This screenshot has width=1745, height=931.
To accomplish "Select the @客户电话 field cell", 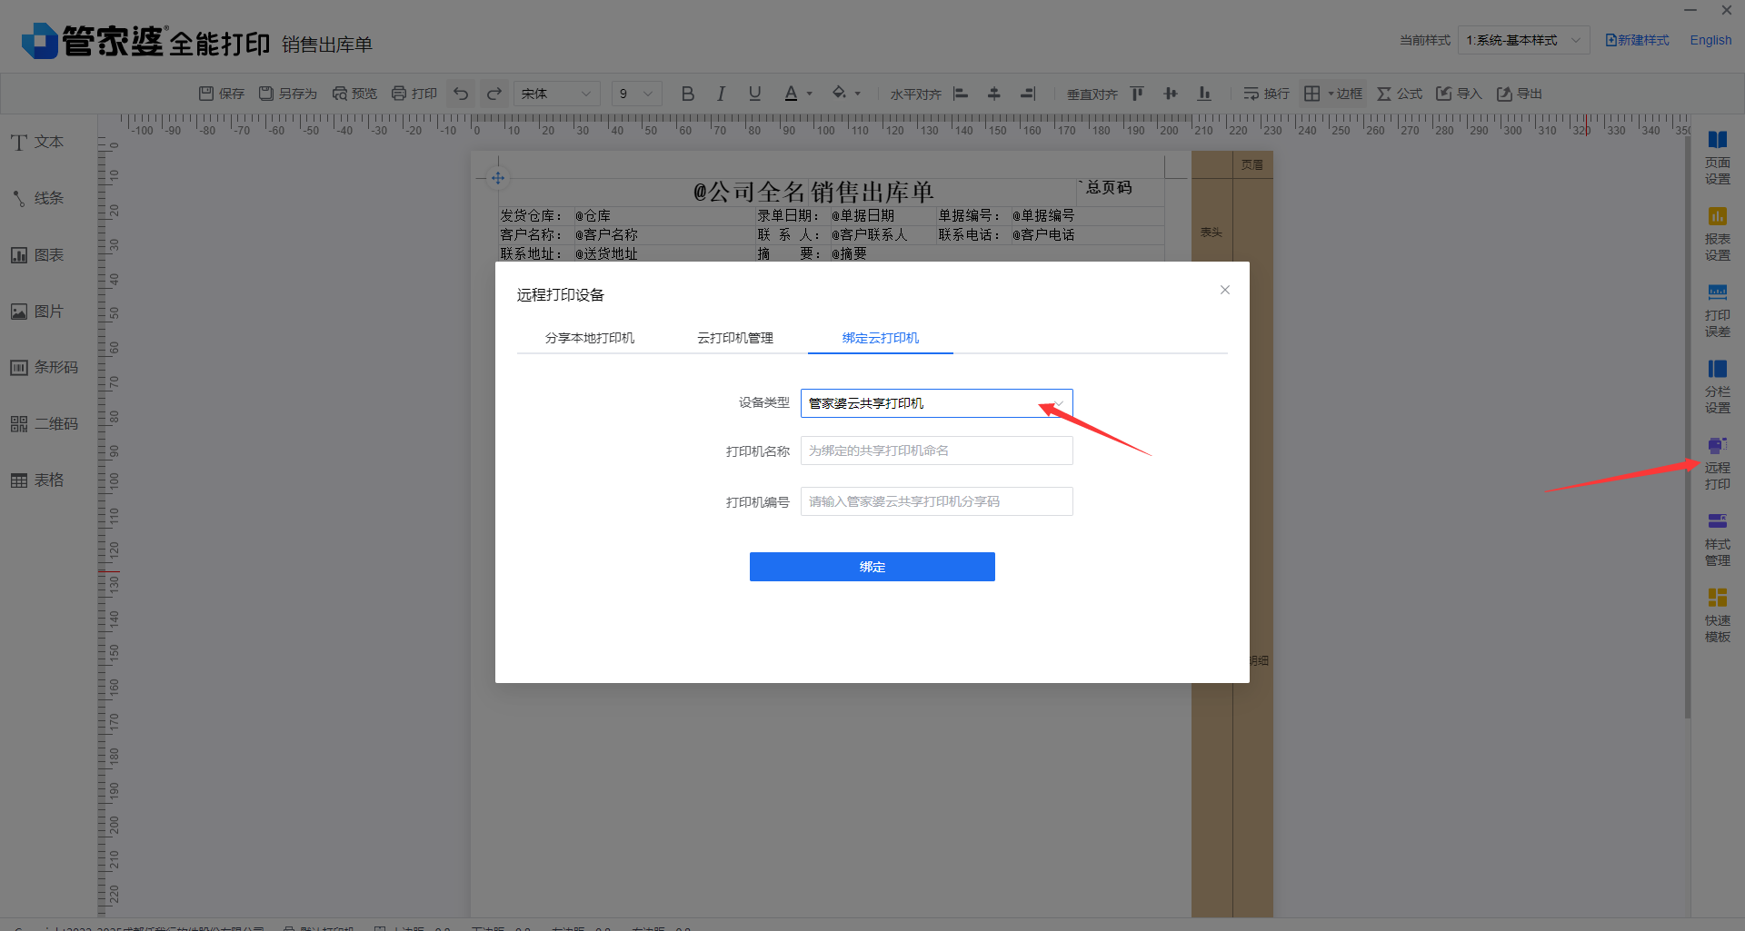I will click(x=1043, y=234).
